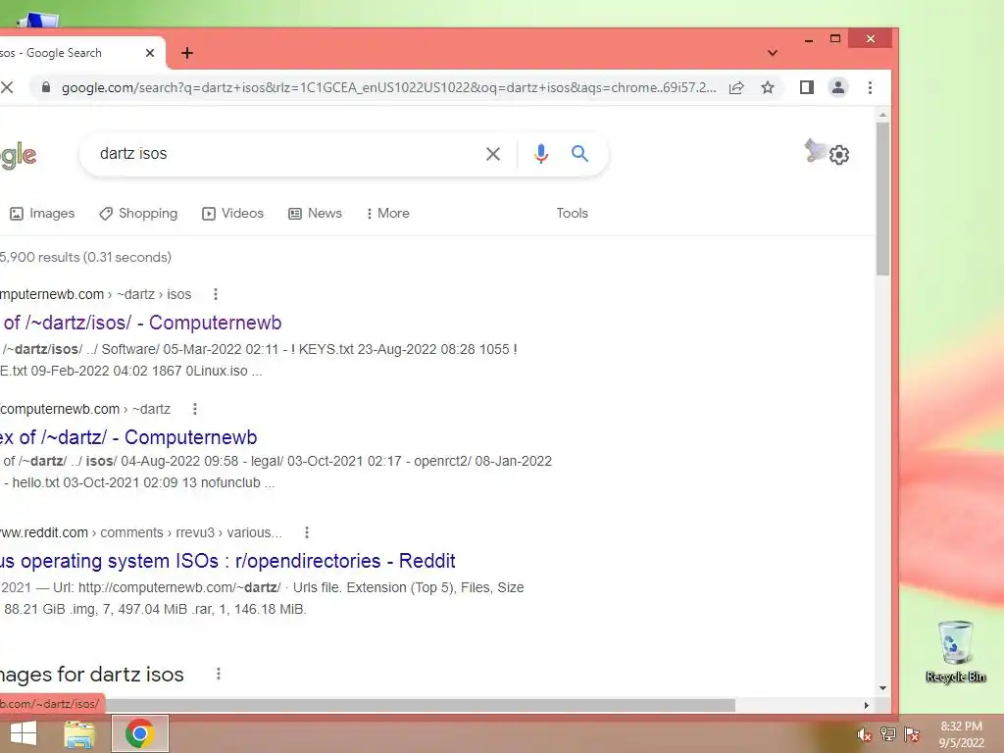1004x753 pixels.
Task: Switch to Shopping results tab
Action: pyautogui.click(x=139, y=213)
